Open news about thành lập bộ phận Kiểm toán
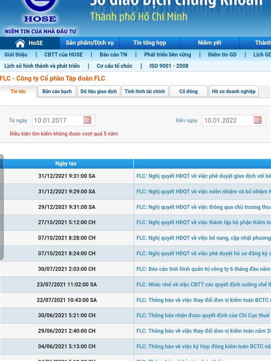Screen dimensions: 271x361 pyautogui.click(x=204, y=222)
